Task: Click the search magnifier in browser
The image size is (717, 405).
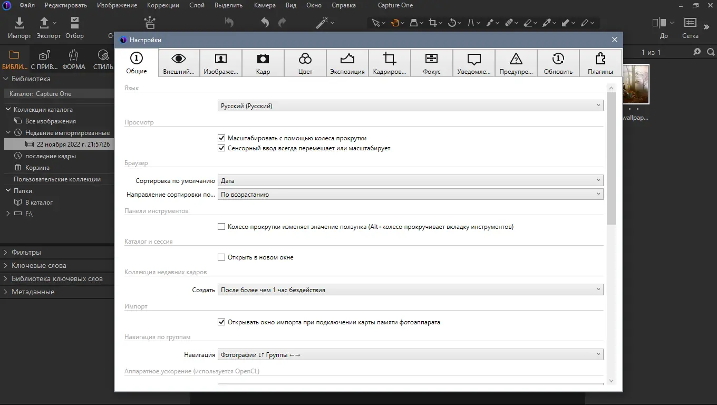Action: pos(711,52)
